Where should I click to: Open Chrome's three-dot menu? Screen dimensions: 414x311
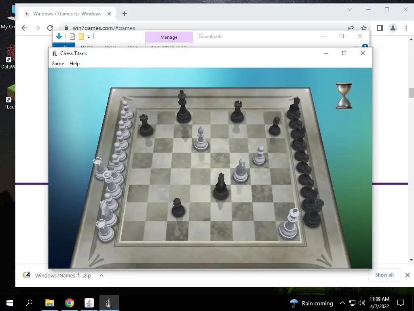pos(406,28)
